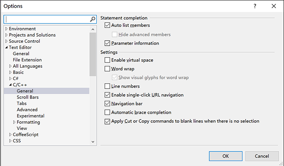Click the search magnifier icon
This screenshot has height=166, width=284.
93,19
